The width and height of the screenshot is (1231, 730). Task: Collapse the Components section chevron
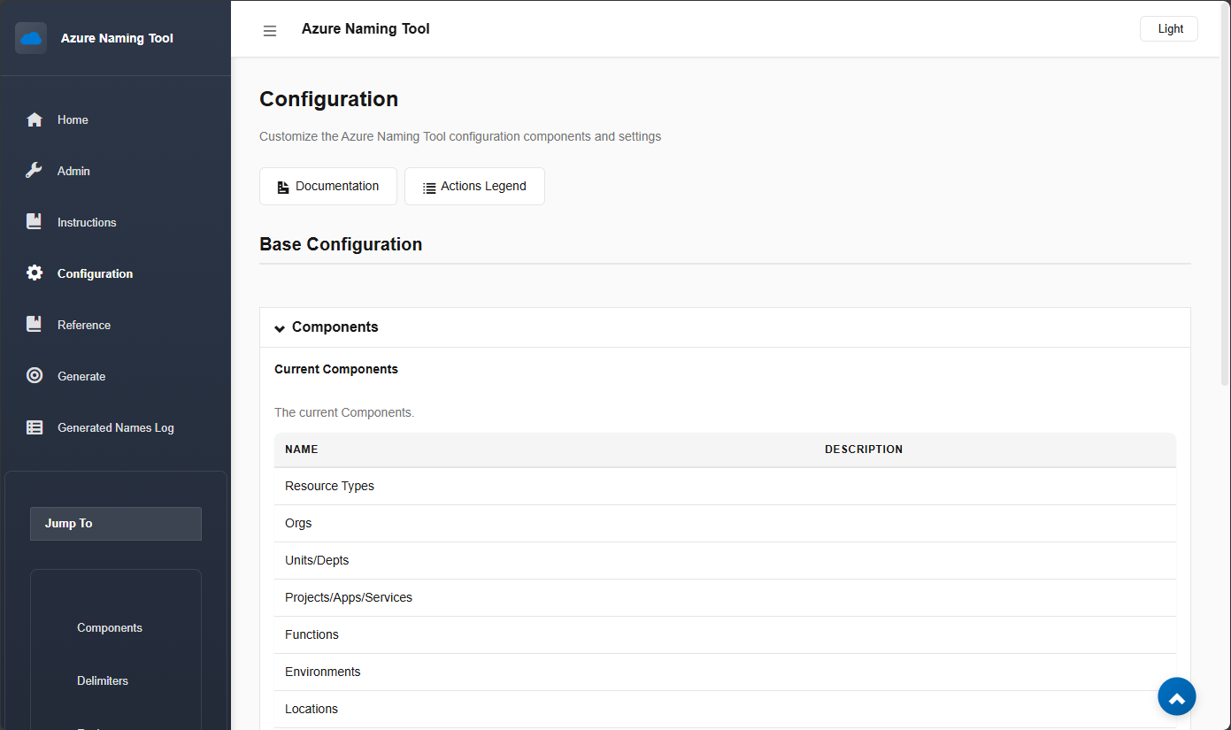280,327
